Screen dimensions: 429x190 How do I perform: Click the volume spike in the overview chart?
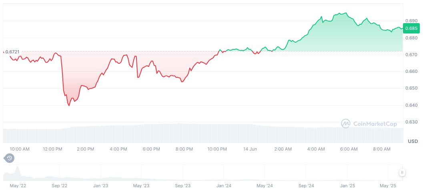[x=17, y=172]
